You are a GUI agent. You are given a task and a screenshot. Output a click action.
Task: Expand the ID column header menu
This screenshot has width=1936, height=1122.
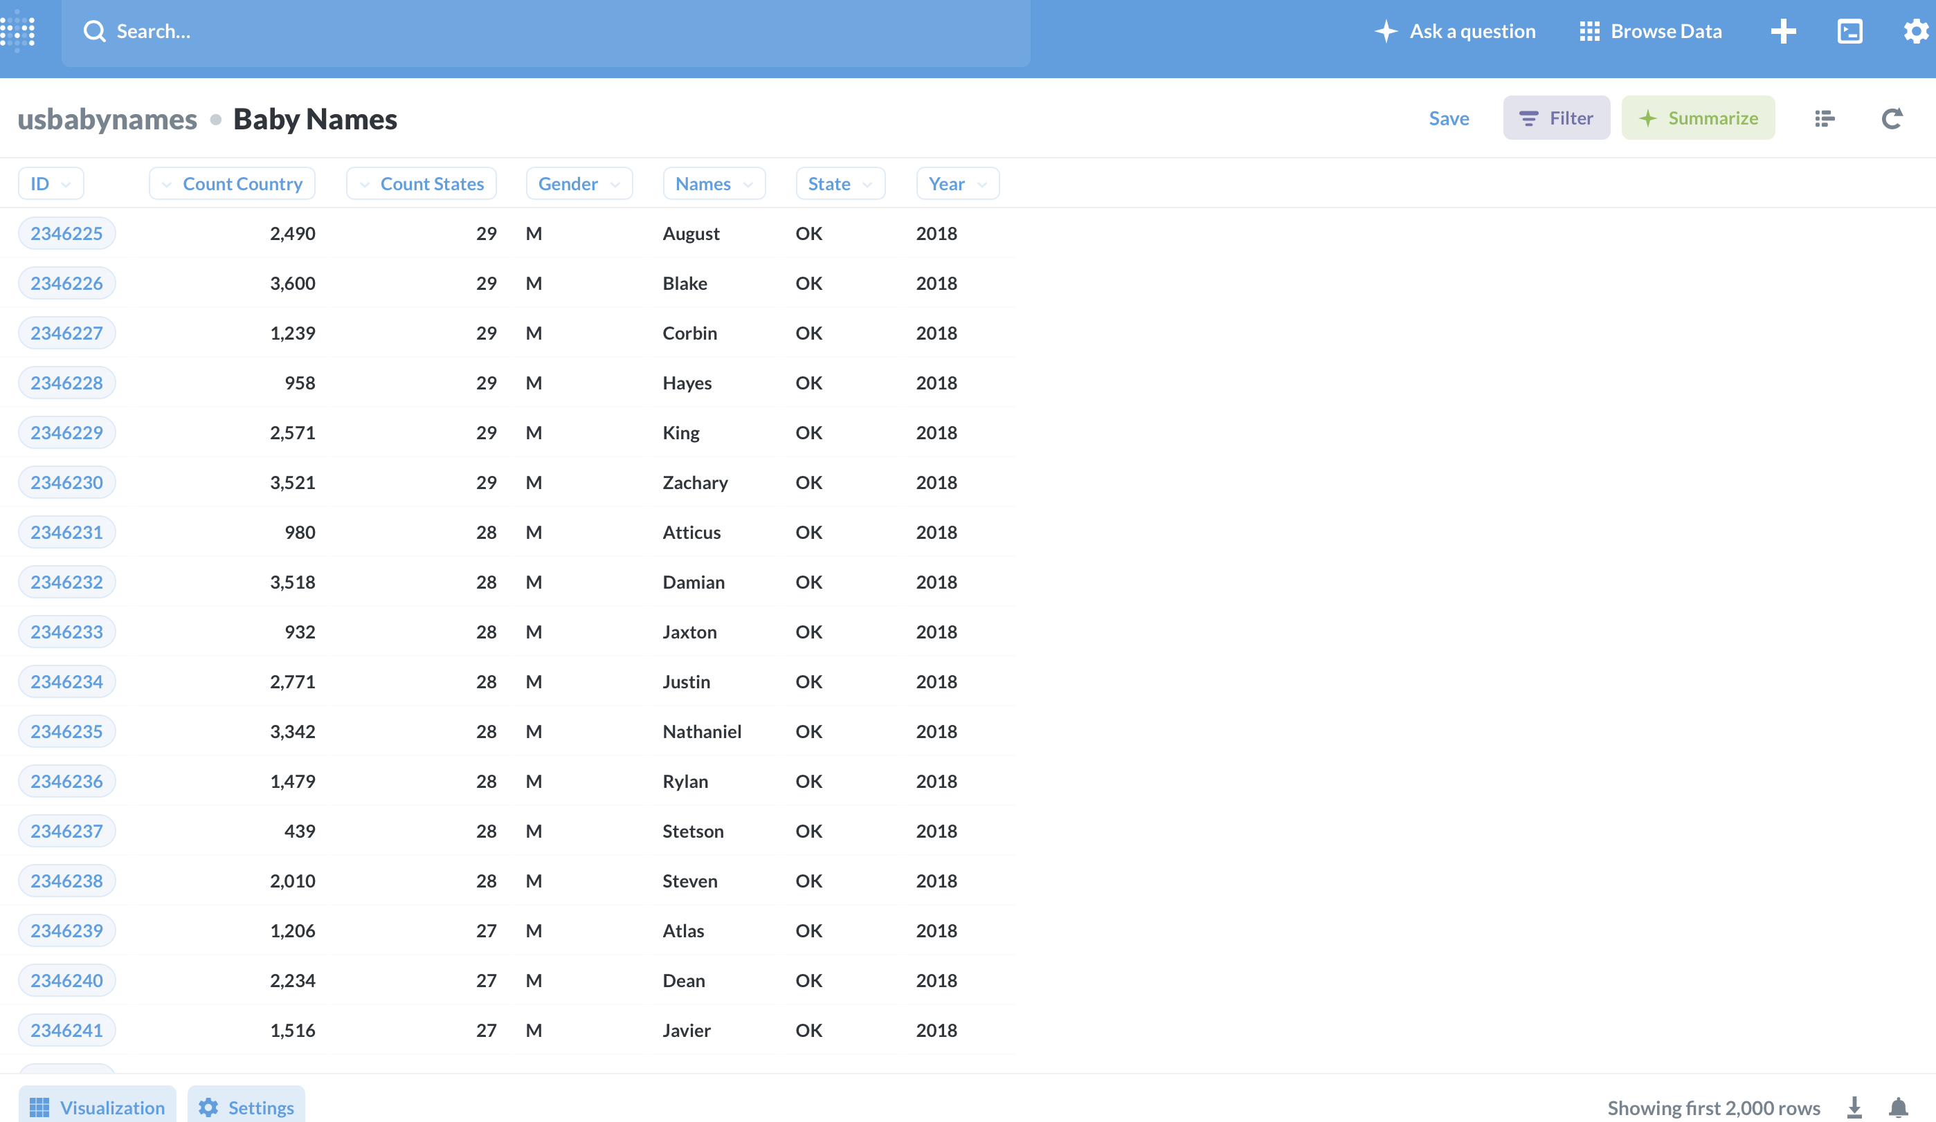51,183
